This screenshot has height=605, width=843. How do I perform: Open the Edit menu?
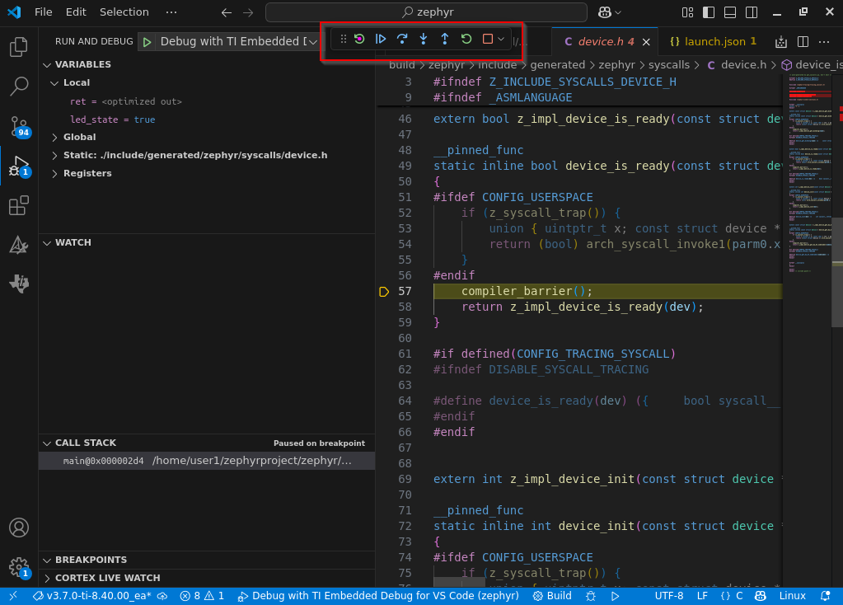75,12
